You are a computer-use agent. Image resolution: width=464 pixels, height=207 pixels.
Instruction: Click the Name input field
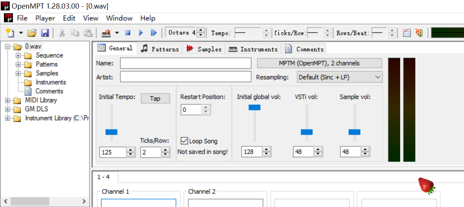pyautogui.click(x=186, y=63)
